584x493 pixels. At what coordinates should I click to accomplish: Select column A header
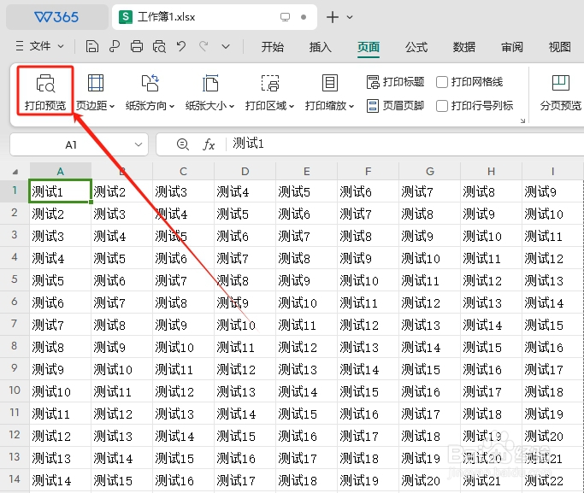pyautogui.click(x=61, y=171)
